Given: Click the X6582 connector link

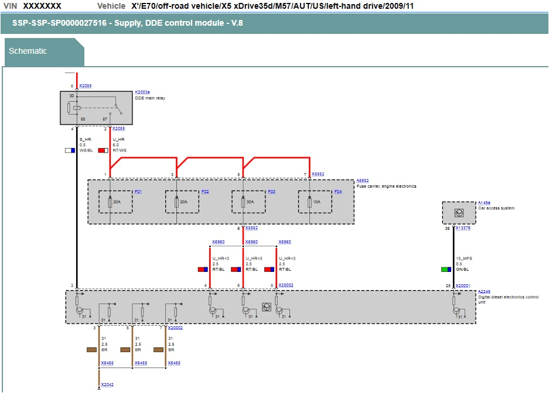Looking at the screenshot, I should [x=319, y=173].
